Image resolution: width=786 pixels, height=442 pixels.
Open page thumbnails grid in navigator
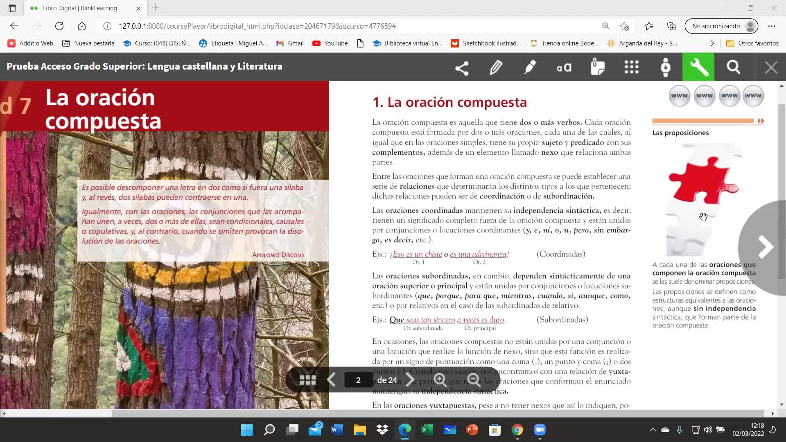point(307,380)
